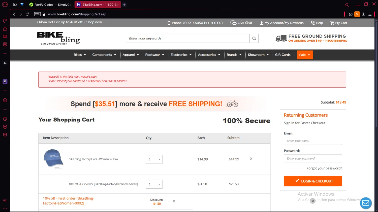Open History clock icon in sidebar
This screenshot has height=212, width=378.
tap(5, 119)
